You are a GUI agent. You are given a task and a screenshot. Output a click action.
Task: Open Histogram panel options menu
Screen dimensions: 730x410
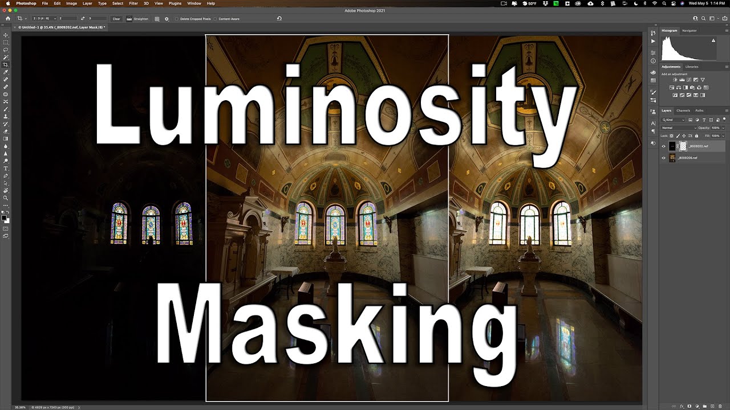click(727, 31)
